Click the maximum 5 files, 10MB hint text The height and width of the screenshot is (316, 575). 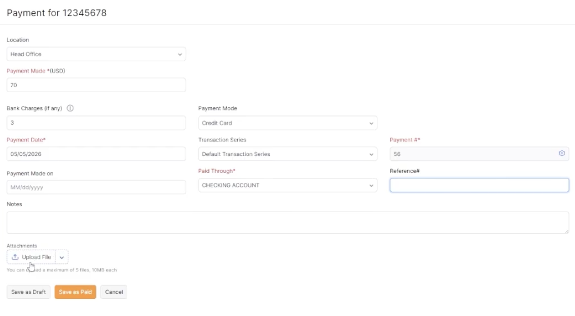click(62, 270)
